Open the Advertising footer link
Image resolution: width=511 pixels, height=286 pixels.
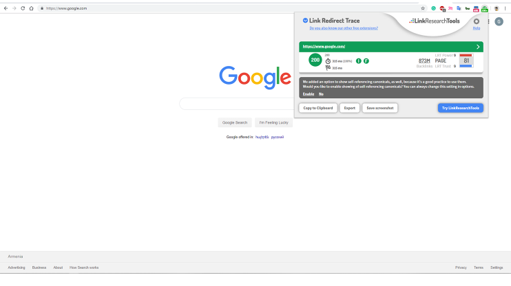point(17,267)
